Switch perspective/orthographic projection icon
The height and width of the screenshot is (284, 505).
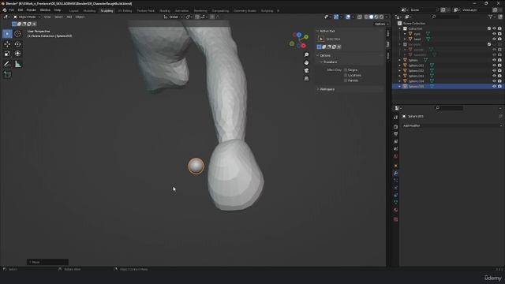pyautogui.click(x=306, y=79)
